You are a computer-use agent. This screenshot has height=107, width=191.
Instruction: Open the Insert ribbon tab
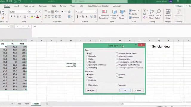click(x=16, y=6)
